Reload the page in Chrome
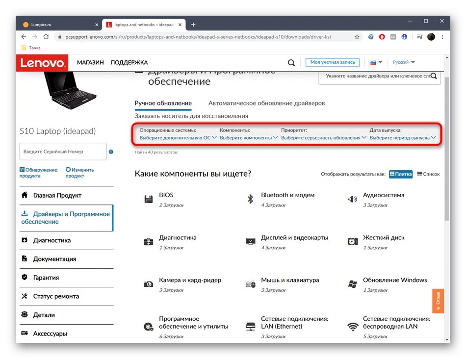This screenshot has width=466, height=359. click(46, 37)
